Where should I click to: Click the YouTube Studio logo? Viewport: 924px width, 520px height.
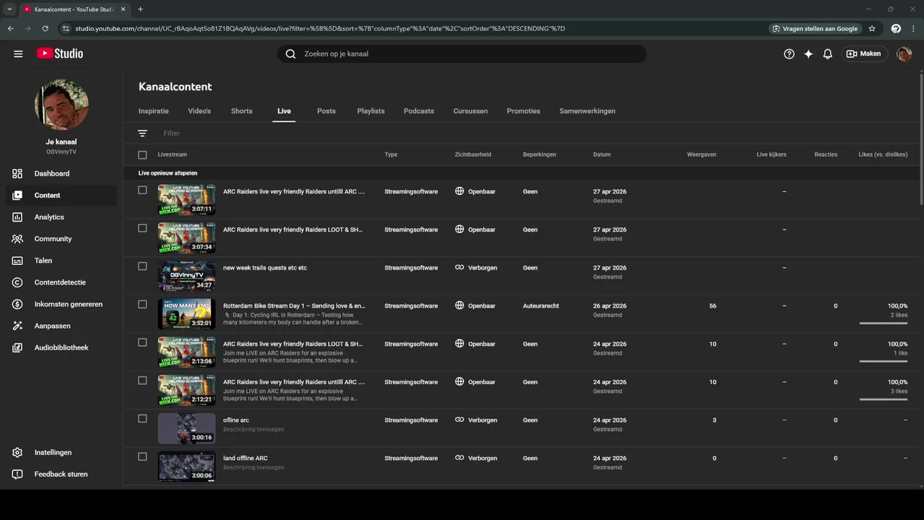[x=60, y=53]
